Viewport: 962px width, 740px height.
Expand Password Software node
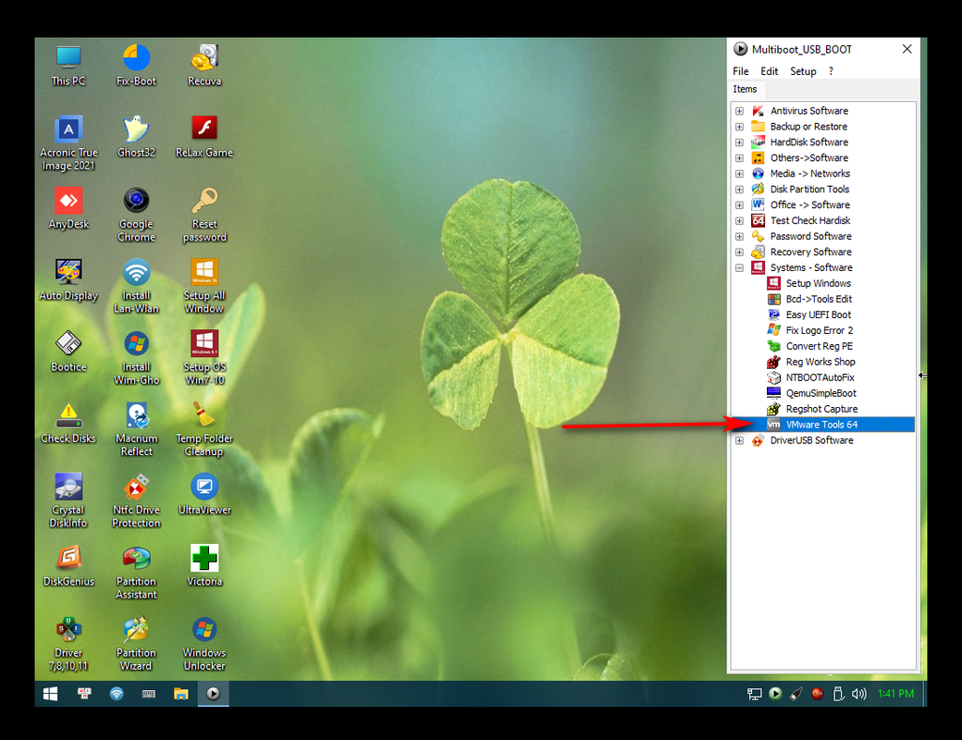739,236
